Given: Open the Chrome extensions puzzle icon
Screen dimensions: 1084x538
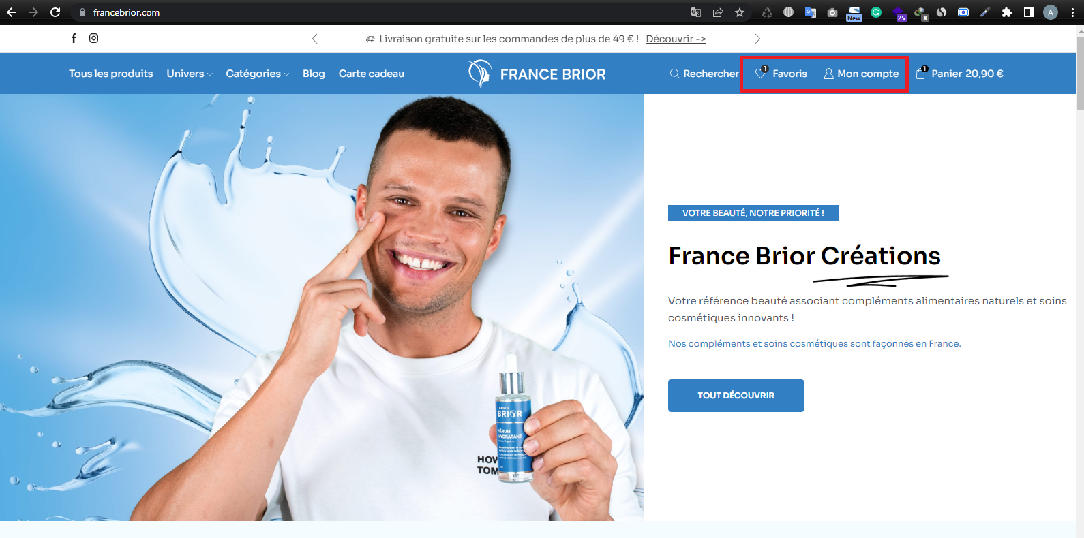Looking at the screenshot, I should click(x=1007, y=12).
